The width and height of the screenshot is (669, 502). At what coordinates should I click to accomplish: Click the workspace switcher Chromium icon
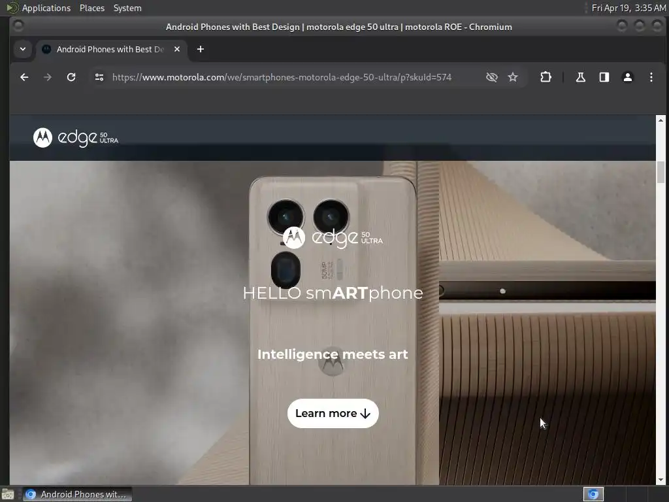coord(593,494)
